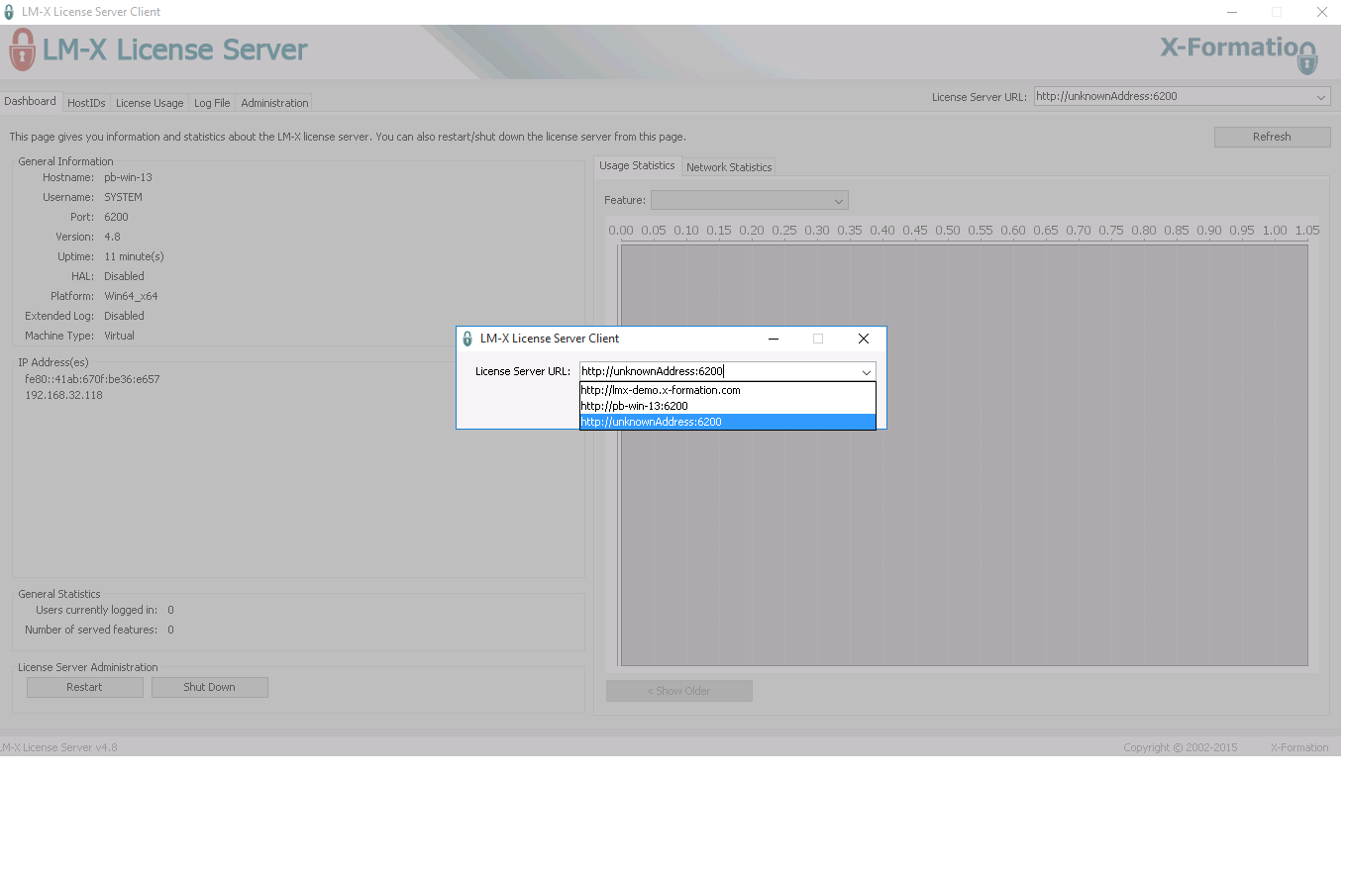Select http://lmx-demo.x-formation.com from dropdown list

coord(727,390)
